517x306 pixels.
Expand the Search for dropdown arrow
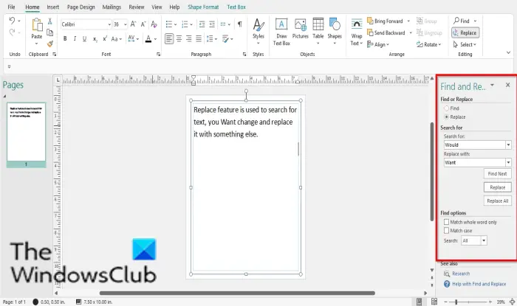tap(508, 145)
